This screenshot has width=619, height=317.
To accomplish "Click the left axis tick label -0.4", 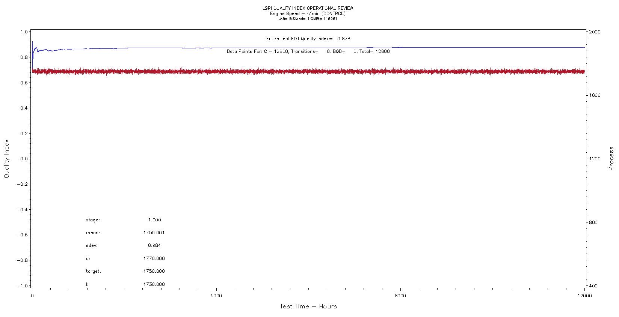I will click(23, 210).
